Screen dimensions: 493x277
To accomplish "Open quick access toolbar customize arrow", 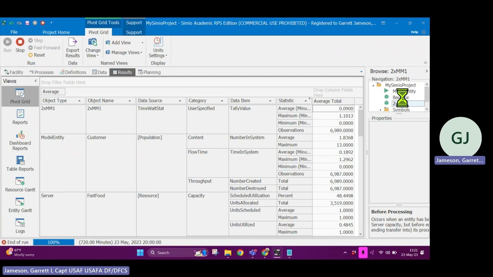I will 51,23.
